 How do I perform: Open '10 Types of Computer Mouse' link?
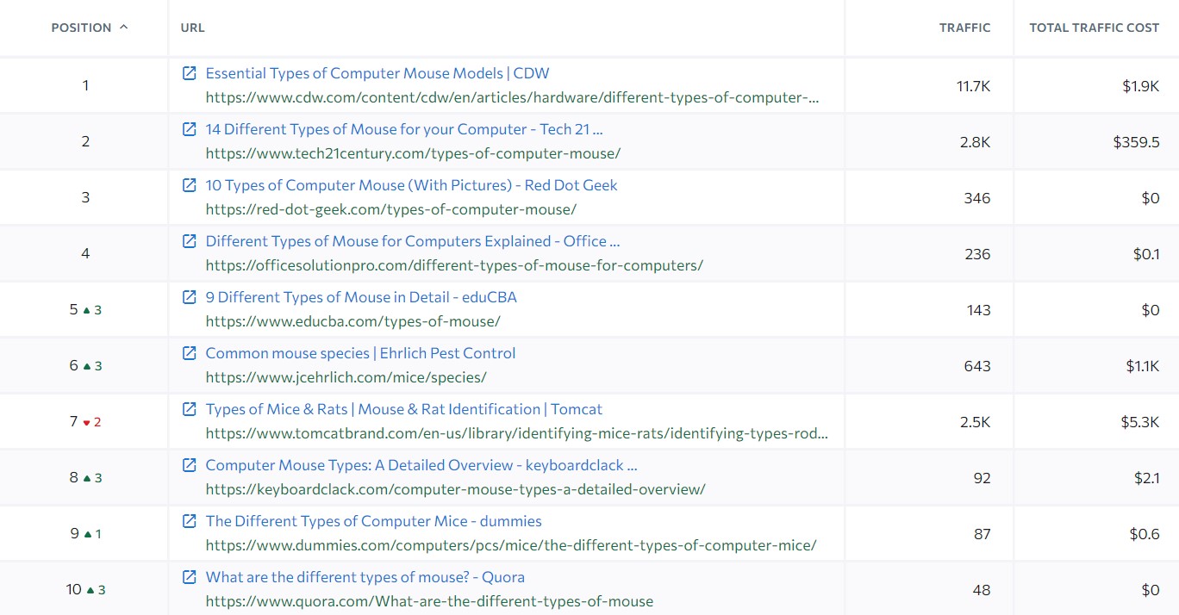coord(411,185)
